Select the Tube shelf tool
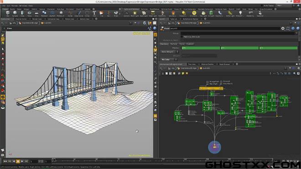The image size is (301, 169). [22, 13]
